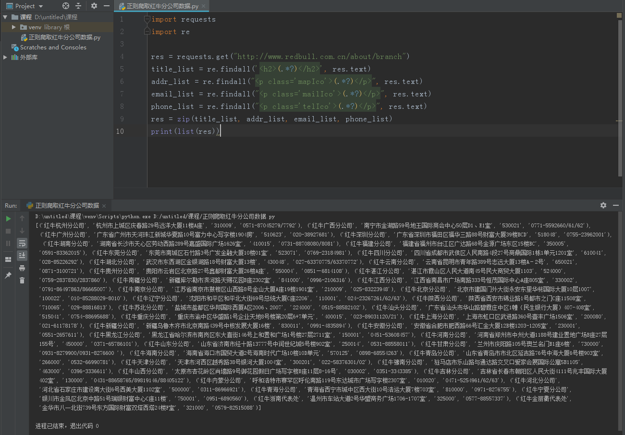625x435 pixels.
Task: Click the python.exe path line in console
Action: [155, 217]
